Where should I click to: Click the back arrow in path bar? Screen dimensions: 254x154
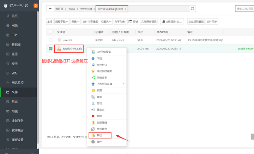point(51,8)
